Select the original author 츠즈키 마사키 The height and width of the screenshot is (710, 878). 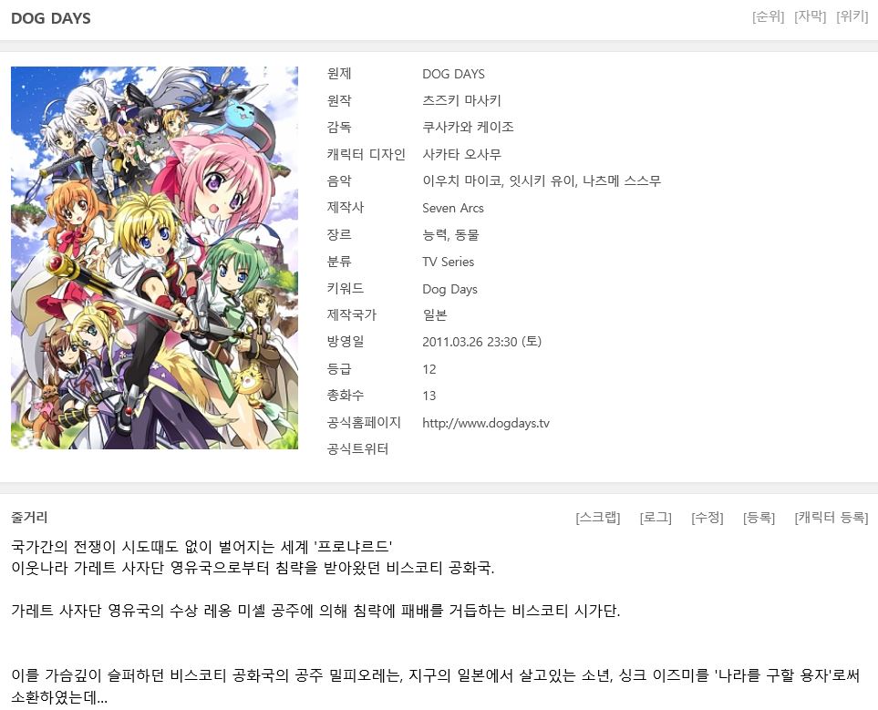tap(461, 101)
